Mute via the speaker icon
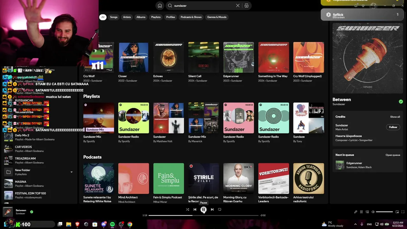This screenshot has width=407, height=229. [x=373, y=212]
